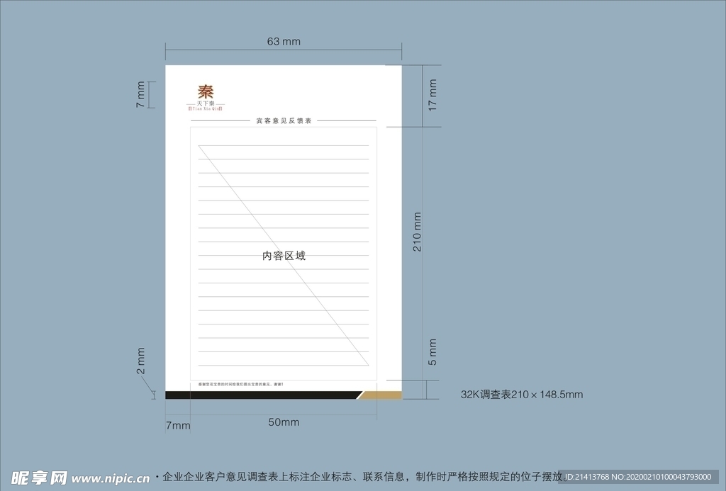Click the 50mm width dimension label

point(284,422)
